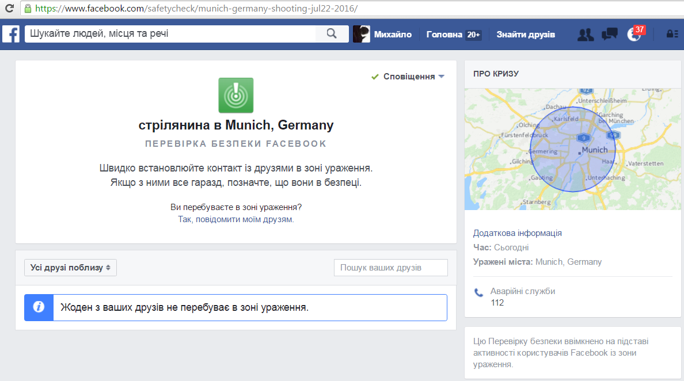This screenshot has width=684, height=381.
Task: Open the Додаткова інформація link
Action: [517, 233]
